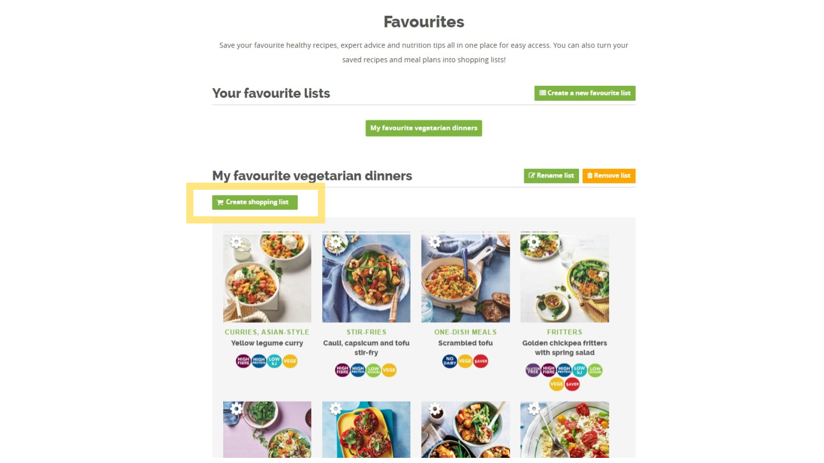Click NO DAIRY badge under Scrambled tofu

[449, 361]
